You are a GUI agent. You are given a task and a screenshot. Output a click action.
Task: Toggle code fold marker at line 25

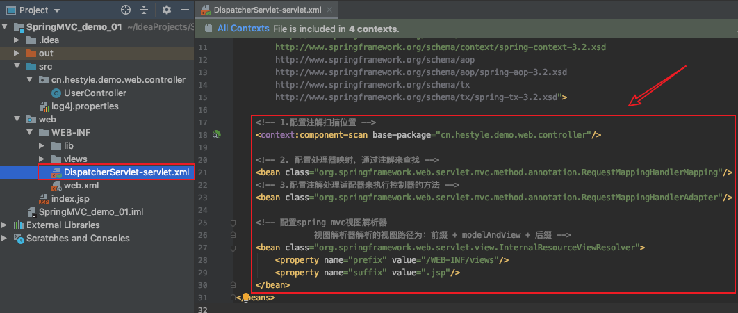[x=233, y=223]
